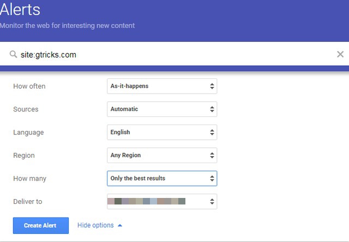The height and width of the screenshot is (242, 349).
Task: Click into the site:gtricks.com search field
Action: [174, 54]
